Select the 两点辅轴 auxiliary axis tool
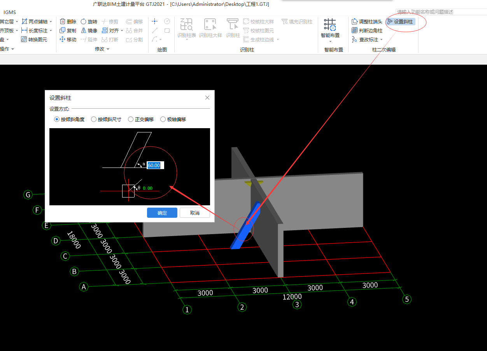 (x=35, y=21)
